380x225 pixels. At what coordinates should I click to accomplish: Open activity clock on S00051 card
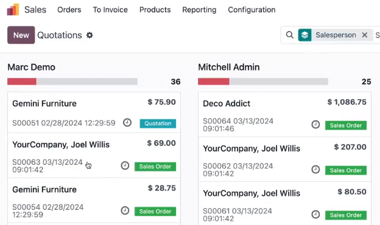click(127, 123)
